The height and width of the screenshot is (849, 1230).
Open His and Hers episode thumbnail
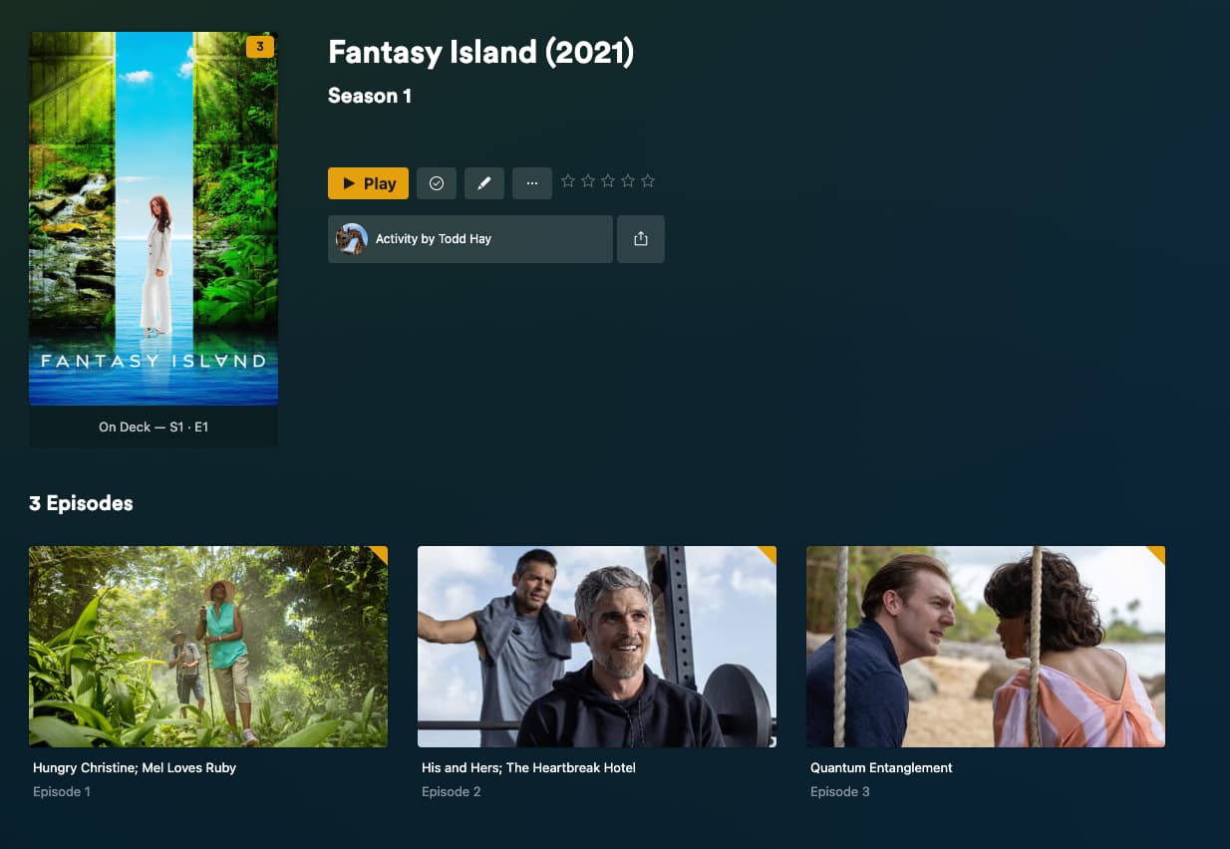pyautogui.click(x=597, y=647)
